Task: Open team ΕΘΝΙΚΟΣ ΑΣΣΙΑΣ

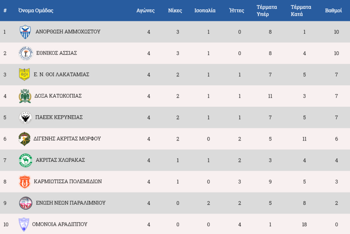Action: click(56, 53)
